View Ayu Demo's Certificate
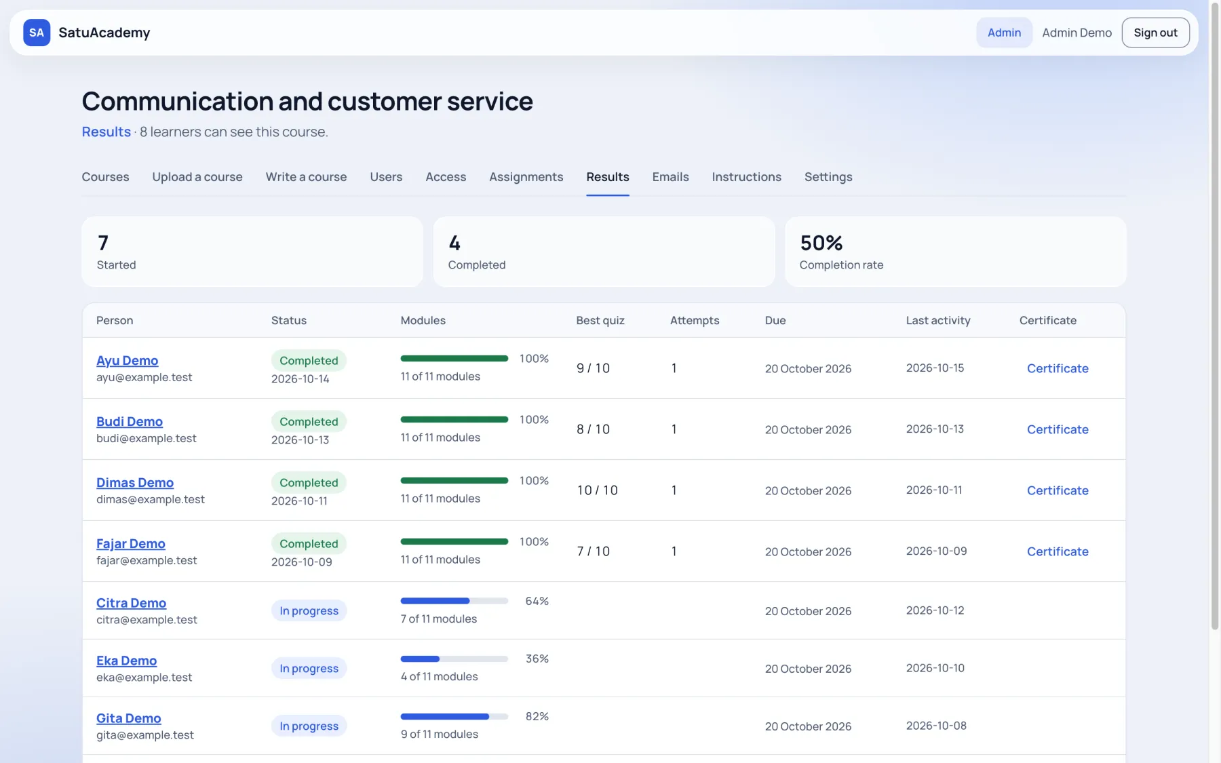Viewport: 1221px width, 763px height. click(x=1058, y=368)
